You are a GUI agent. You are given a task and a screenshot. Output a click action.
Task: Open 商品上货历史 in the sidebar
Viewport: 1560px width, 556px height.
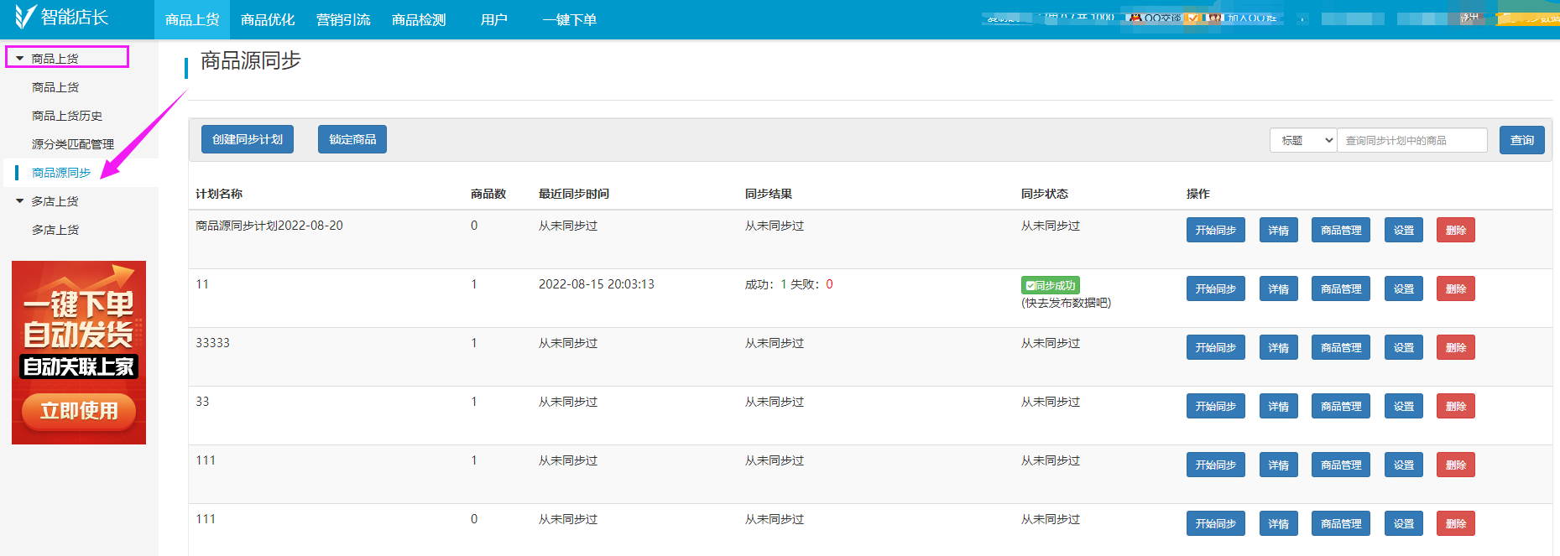click(x=67, y=116)
